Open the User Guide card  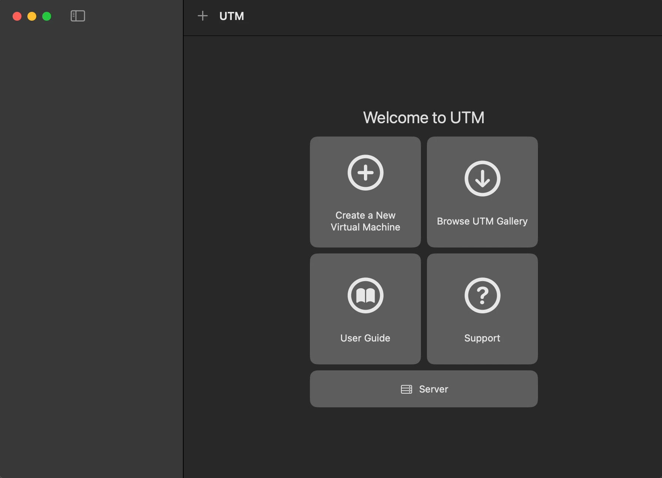point(365,309)
